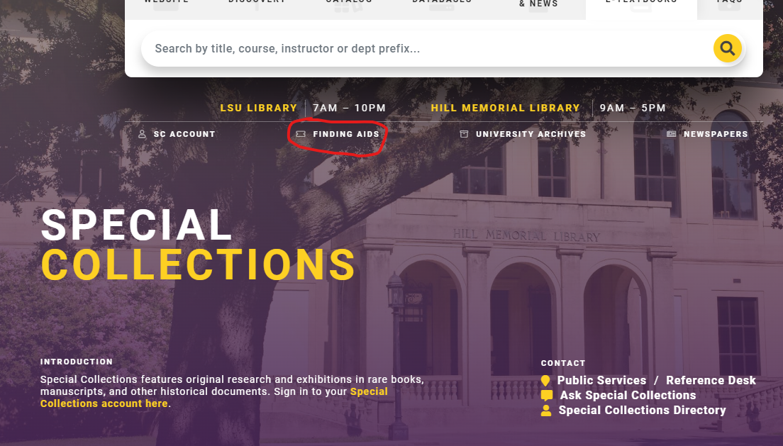
Task: Open the LSU Library hours link
Action: 258,108
